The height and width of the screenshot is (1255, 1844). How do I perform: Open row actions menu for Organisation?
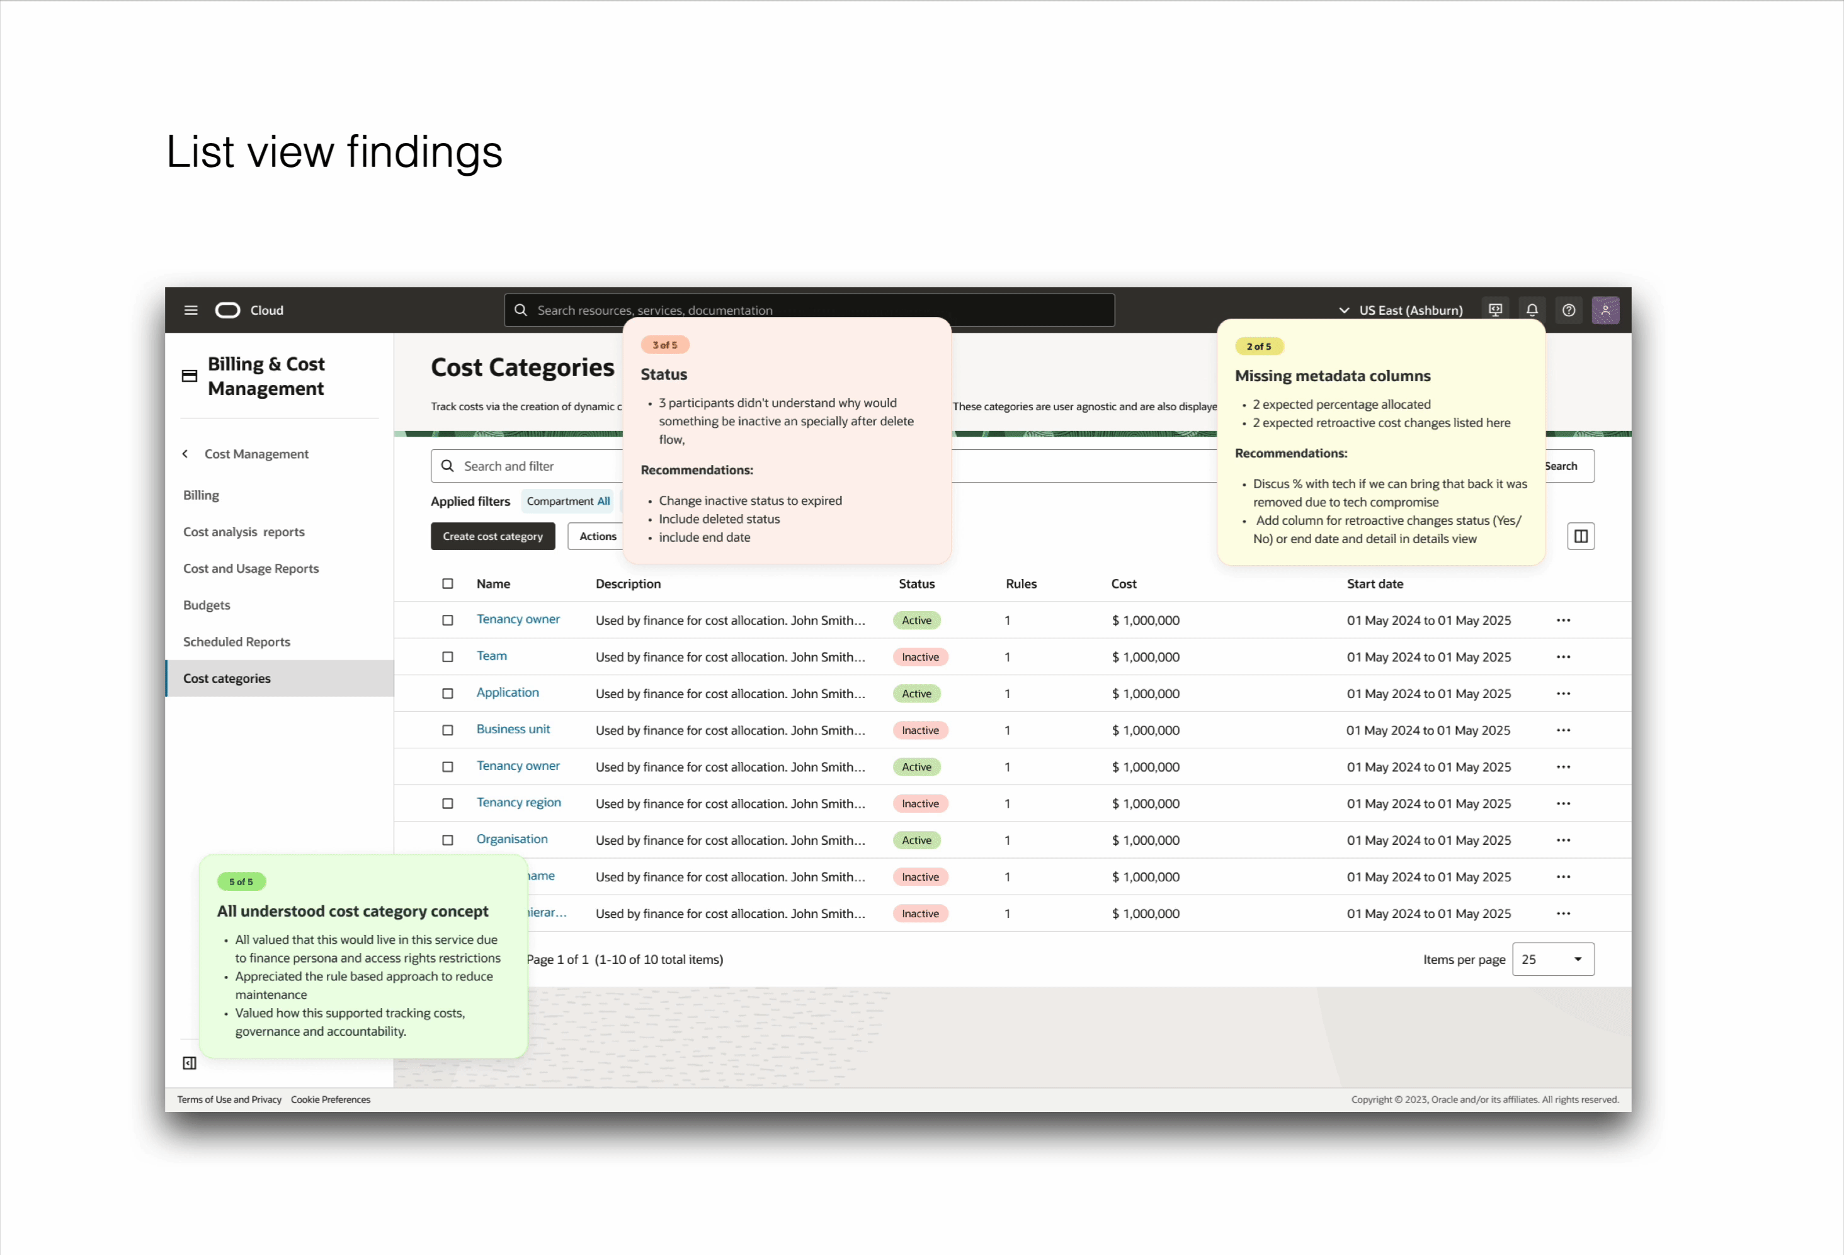click(1563, 840)
